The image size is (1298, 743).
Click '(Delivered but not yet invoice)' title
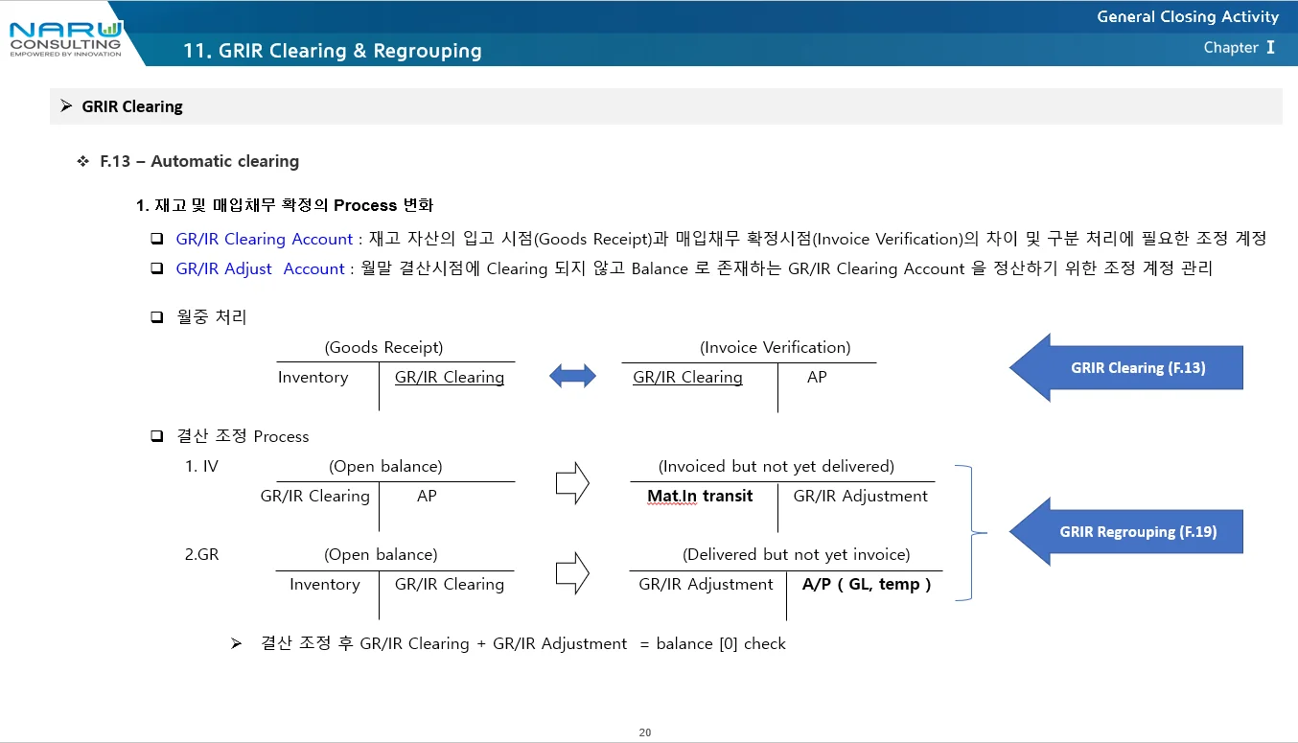pos(797,554)
